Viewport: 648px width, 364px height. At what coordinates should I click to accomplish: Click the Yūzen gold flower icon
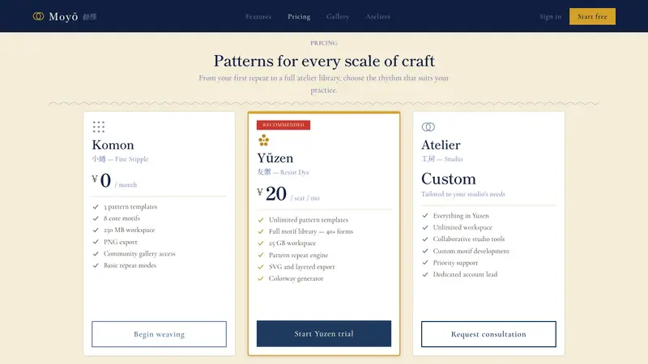pyautogui.click(x=263, y=140)
